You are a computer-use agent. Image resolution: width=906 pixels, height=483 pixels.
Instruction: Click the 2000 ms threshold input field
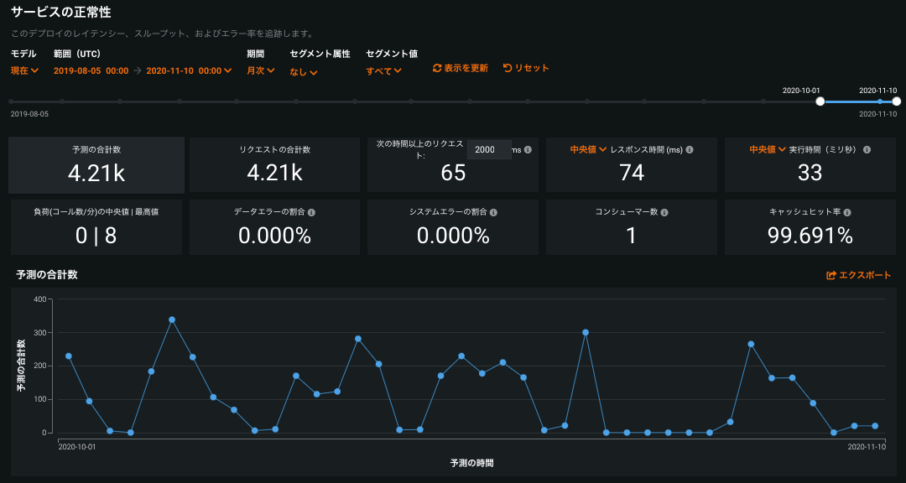(x=488, y=149)
